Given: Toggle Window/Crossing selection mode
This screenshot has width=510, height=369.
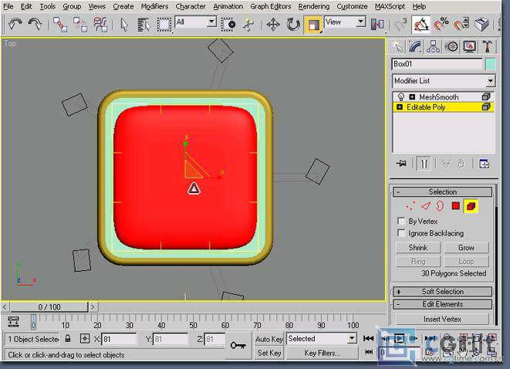Looking at the screenshot, I should tap(228, 25).
